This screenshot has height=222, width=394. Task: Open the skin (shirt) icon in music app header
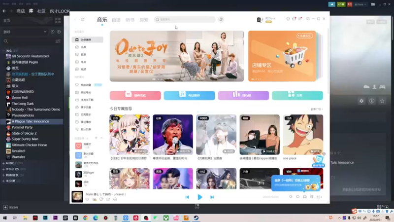coord(288,19)
